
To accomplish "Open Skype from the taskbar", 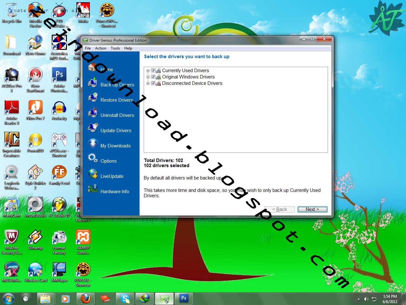I will 125,299.
